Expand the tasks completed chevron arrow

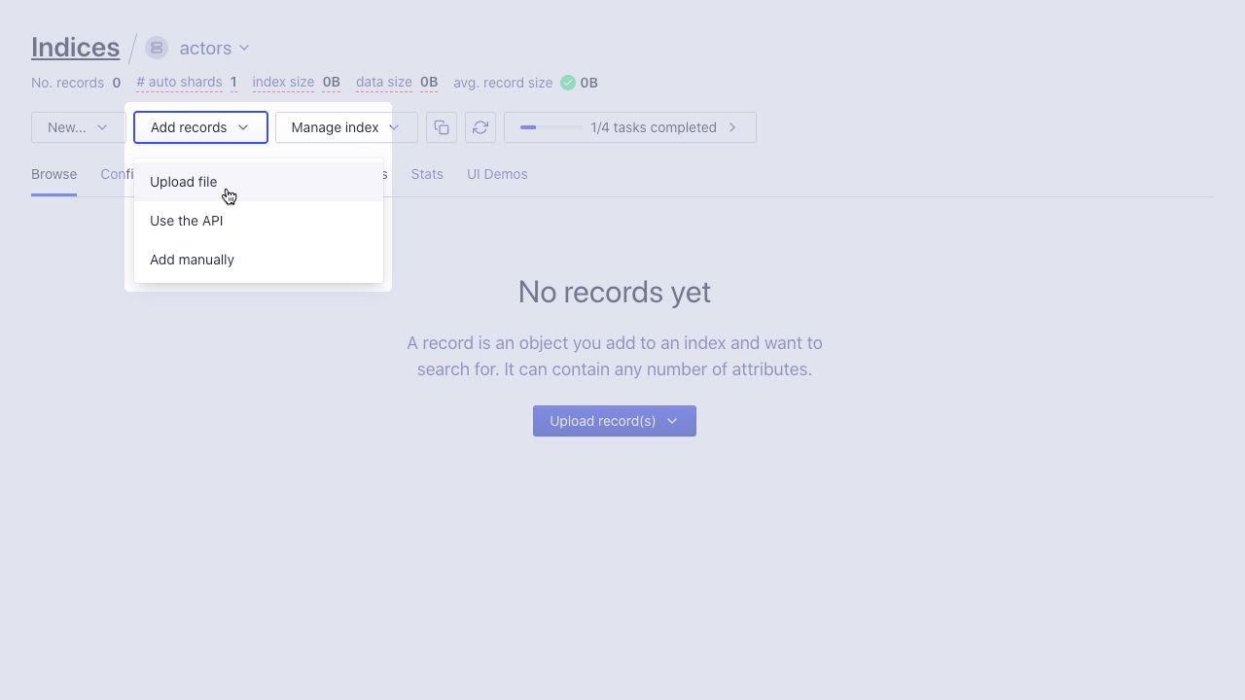[732, 127]
